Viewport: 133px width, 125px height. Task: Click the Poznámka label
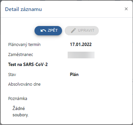18,99
